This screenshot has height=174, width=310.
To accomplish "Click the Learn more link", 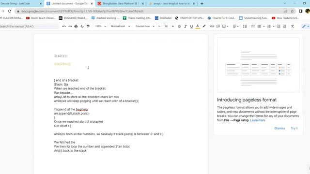I will pyautogui.click(x=258, y=120).
